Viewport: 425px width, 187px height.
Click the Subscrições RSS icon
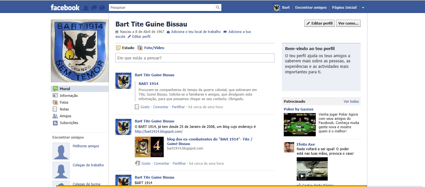tap(55, 123)
